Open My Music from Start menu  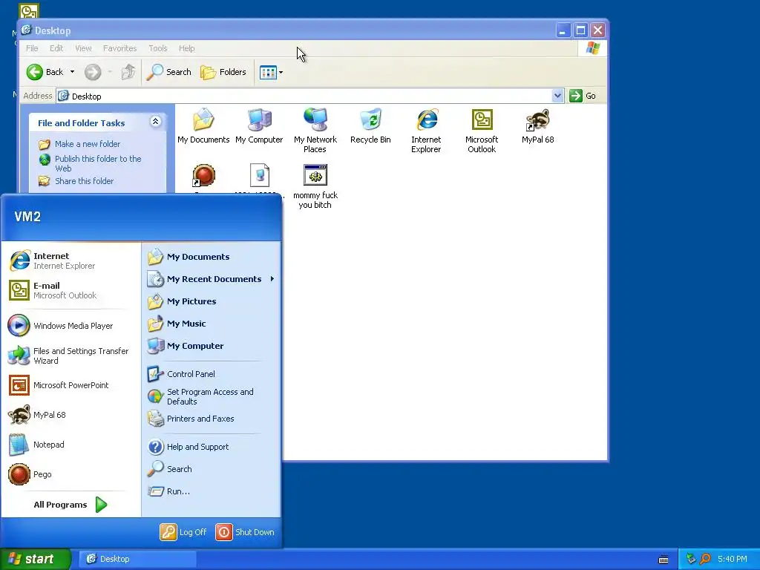point(212,324)
